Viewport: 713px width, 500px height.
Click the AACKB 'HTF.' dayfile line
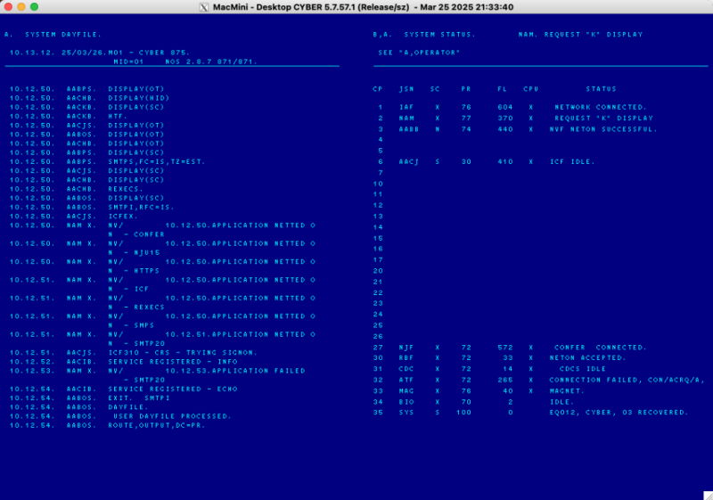click(x=69, y=117)
